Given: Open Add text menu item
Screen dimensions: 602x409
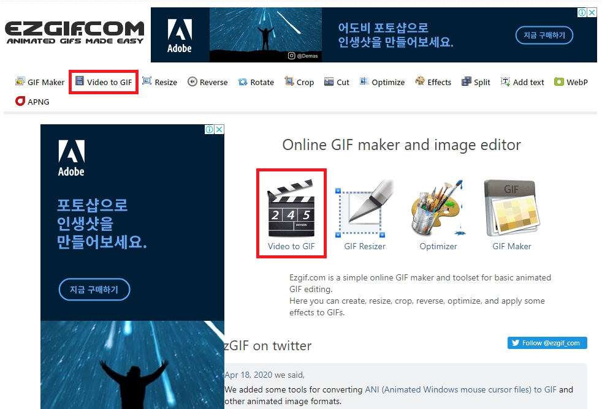Looking at the screenshot, I should 522,82.
